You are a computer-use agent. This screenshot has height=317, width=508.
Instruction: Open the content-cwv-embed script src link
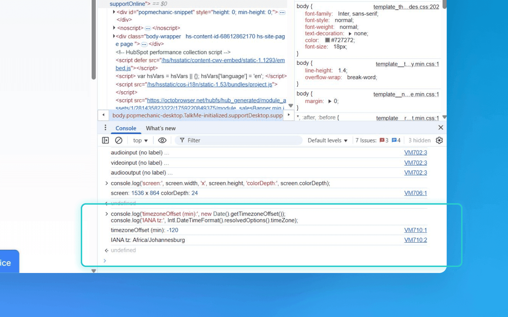(x=223, y=60)
